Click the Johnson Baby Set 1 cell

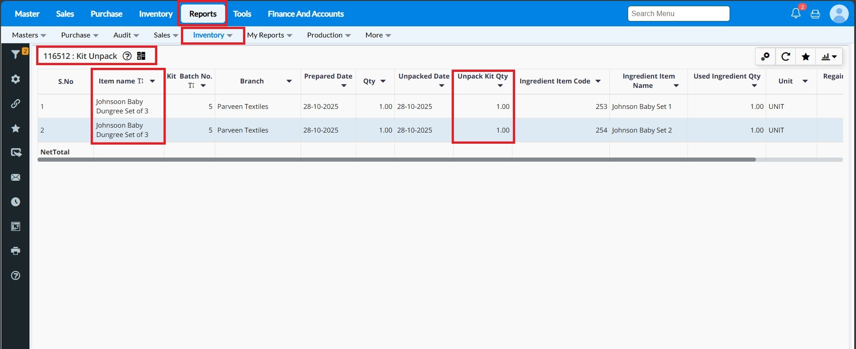pyautogui.click(x=642, y=107)
